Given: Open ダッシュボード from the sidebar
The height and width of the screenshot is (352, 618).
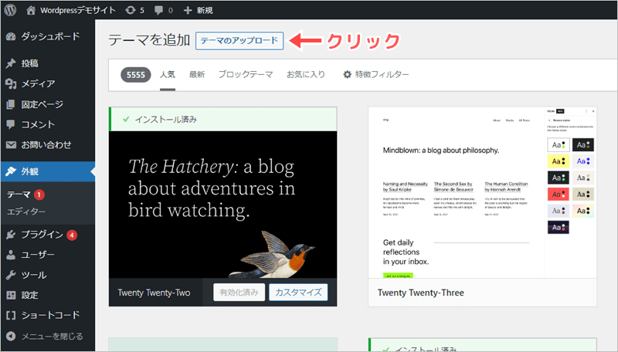Looking at the screenshot, I should (x=49, y=36).
